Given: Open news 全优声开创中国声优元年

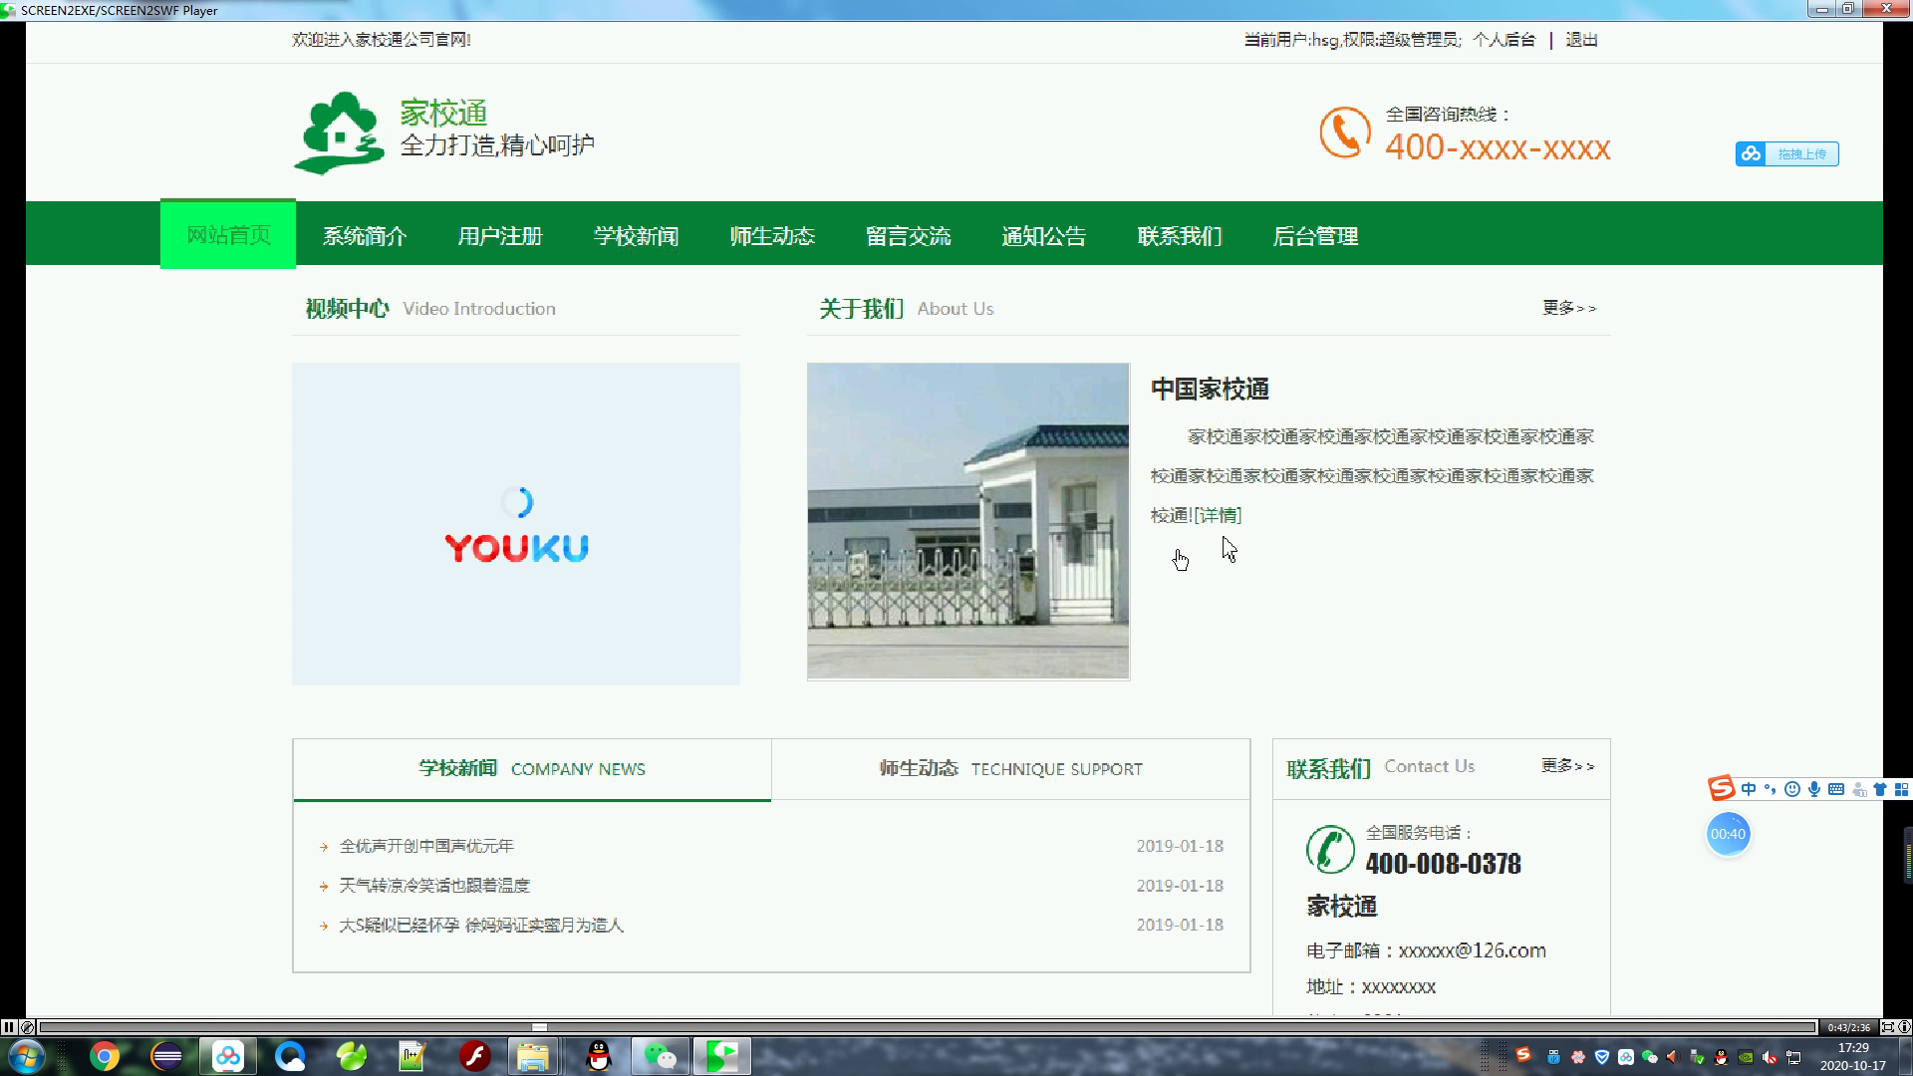Looking at the screenshot, I should coord(426,846).
